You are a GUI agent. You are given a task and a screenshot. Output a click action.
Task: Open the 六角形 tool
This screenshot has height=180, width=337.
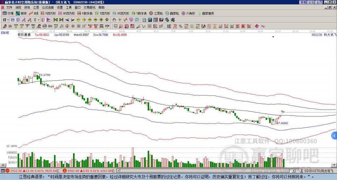(188, 13)
